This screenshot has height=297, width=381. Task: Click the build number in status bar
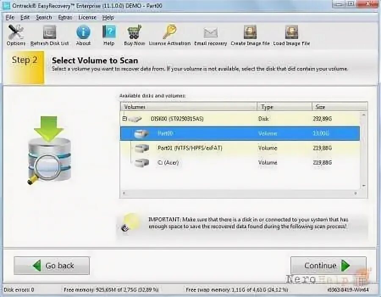click(348, 290)
